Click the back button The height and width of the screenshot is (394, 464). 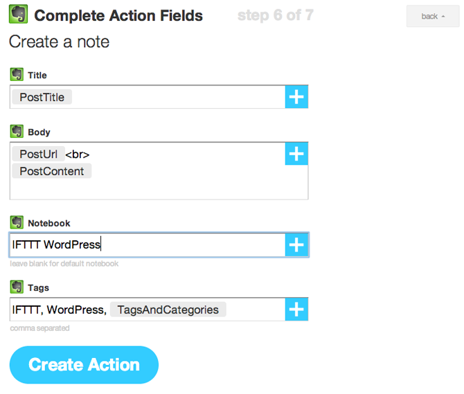coord(433,16)
